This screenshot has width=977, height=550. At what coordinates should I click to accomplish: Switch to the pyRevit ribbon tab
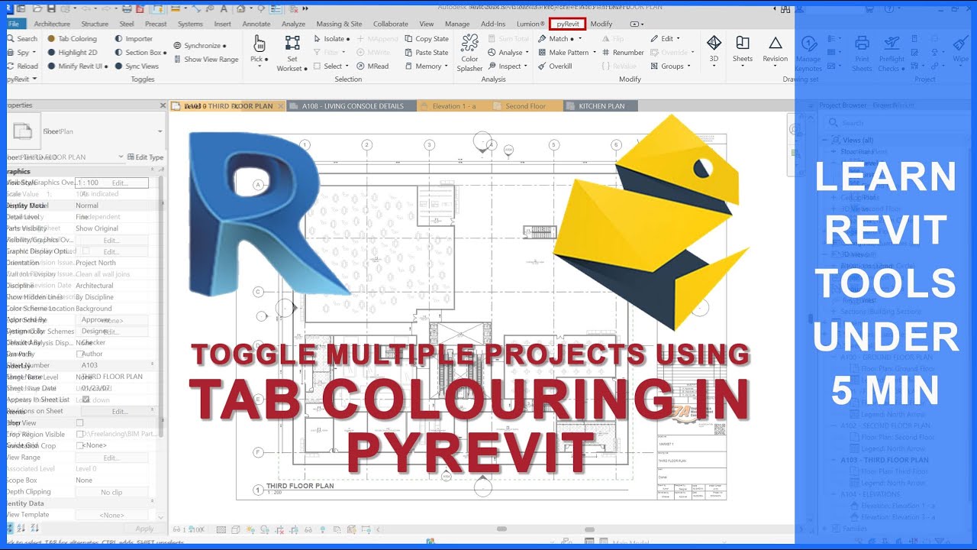pyautogui.click(x=568, y=24)
